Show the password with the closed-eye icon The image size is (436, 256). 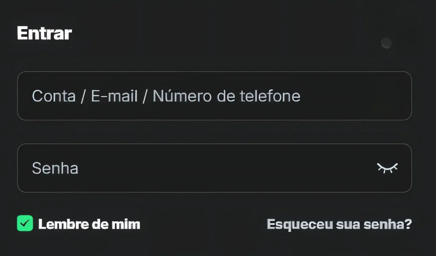pos(387,168)
